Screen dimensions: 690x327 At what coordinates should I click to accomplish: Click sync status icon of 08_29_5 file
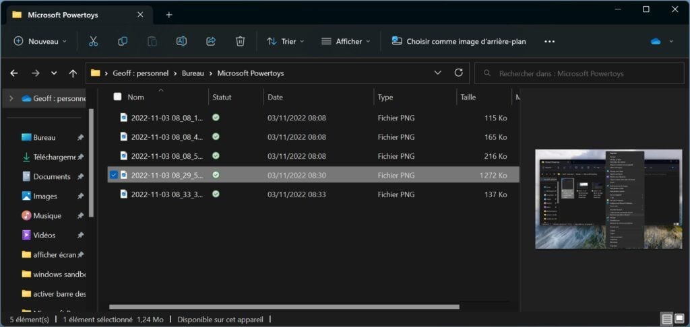[216, 174]
